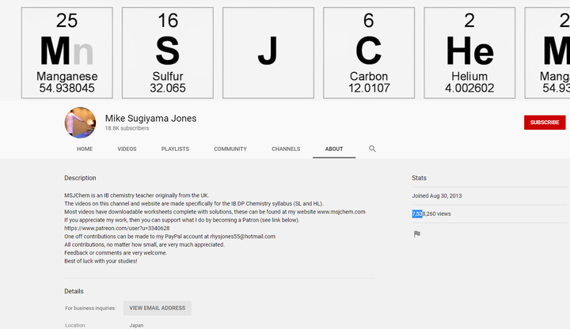
Task: Click the Joined Aug 30, 2013 text
Action: pos(436,195)
